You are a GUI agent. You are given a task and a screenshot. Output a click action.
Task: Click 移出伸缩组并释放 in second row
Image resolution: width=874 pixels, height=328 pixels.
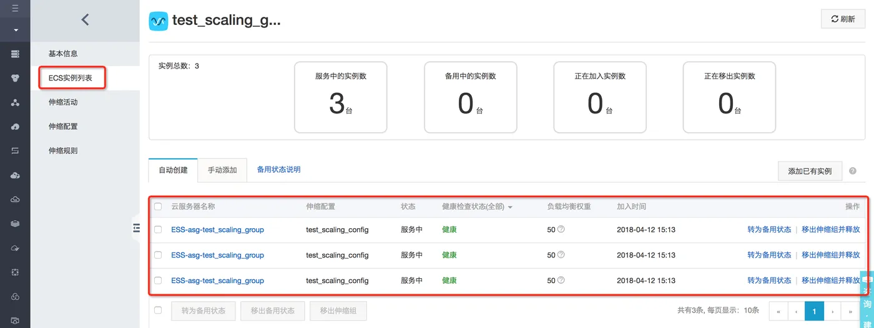(x=831, y=255)
